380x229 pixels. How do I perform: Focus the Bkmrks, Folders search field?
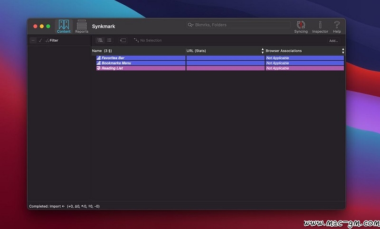tap(238, 25)
